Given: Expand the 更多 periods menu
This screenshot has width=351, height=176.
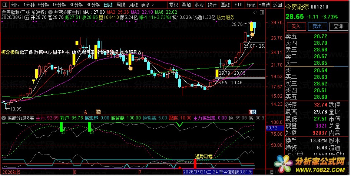Looking at the screenshot, I should 147,5.
